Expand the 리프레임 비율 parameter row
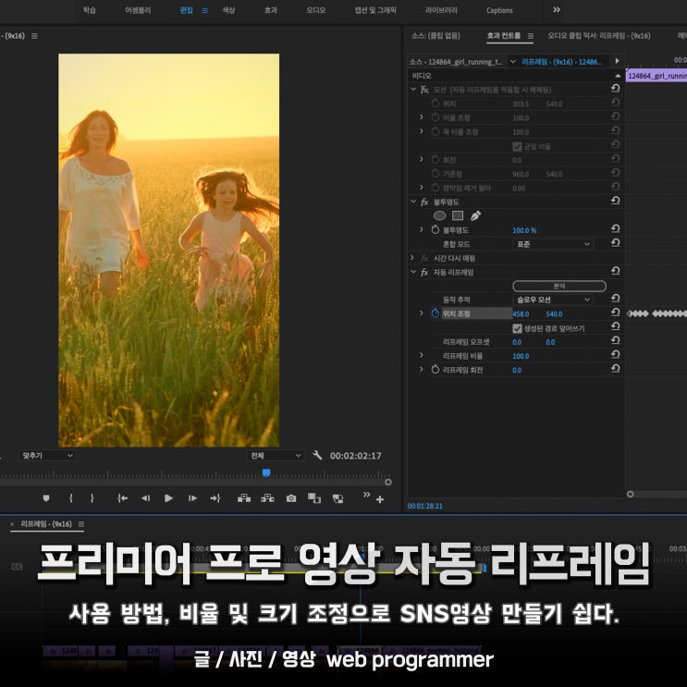Image resolution: width=687 pixels, height=687 pixels. pos(422,355)
